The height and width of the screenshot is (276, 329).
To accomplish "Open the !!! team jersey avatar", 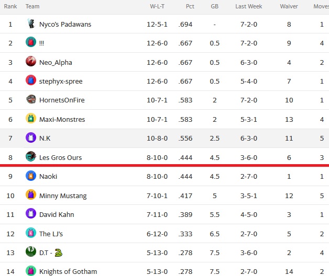I will point(31,42).
